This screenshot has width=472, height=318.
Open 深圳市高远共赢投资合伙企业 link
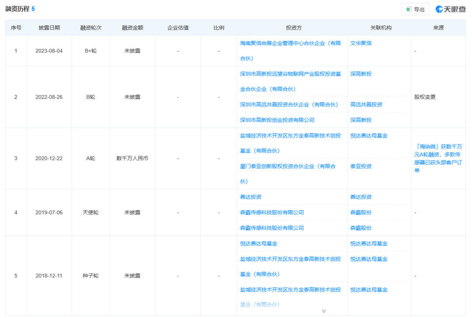point(289,104)
